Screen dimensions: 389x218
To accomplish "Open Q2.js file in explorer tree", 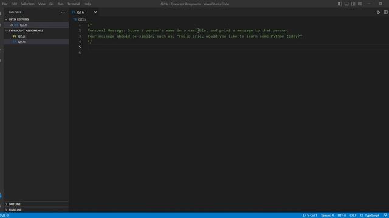I will click(21, 36).
